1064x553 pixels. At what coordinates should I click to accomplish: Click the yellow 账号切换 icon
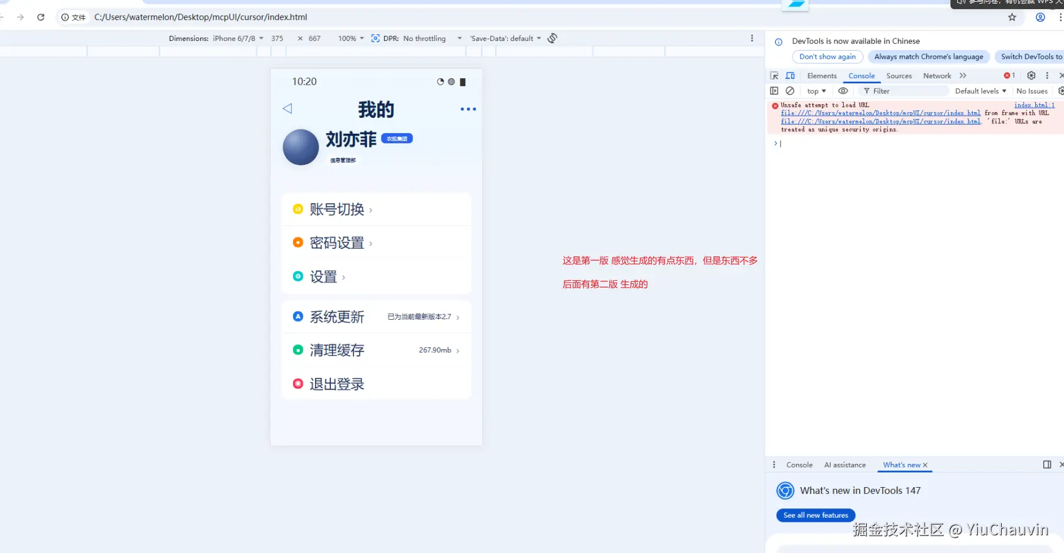[298, 209]
